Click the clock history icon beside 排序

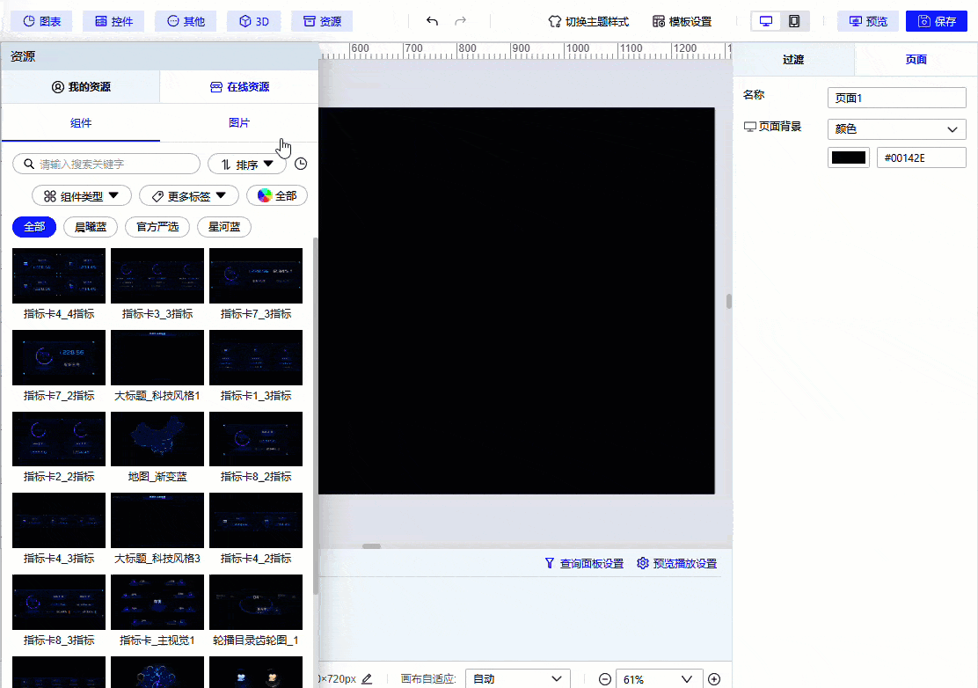300,164
